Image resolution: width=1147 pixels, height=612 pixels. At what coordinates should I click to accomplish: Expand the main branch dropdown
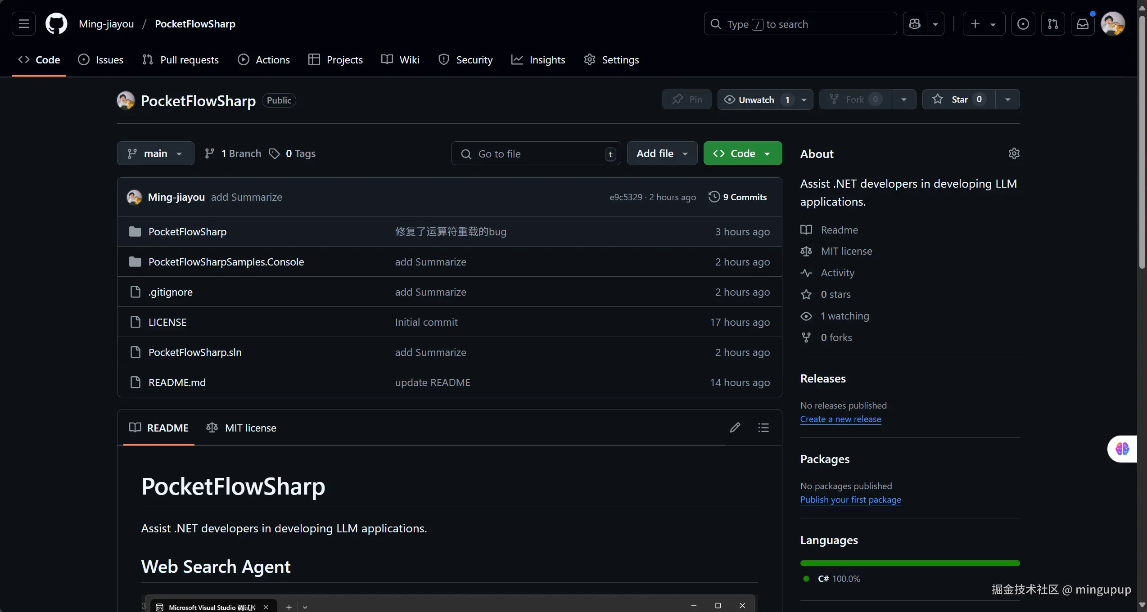pyautogui.click(x=155, y=153)
